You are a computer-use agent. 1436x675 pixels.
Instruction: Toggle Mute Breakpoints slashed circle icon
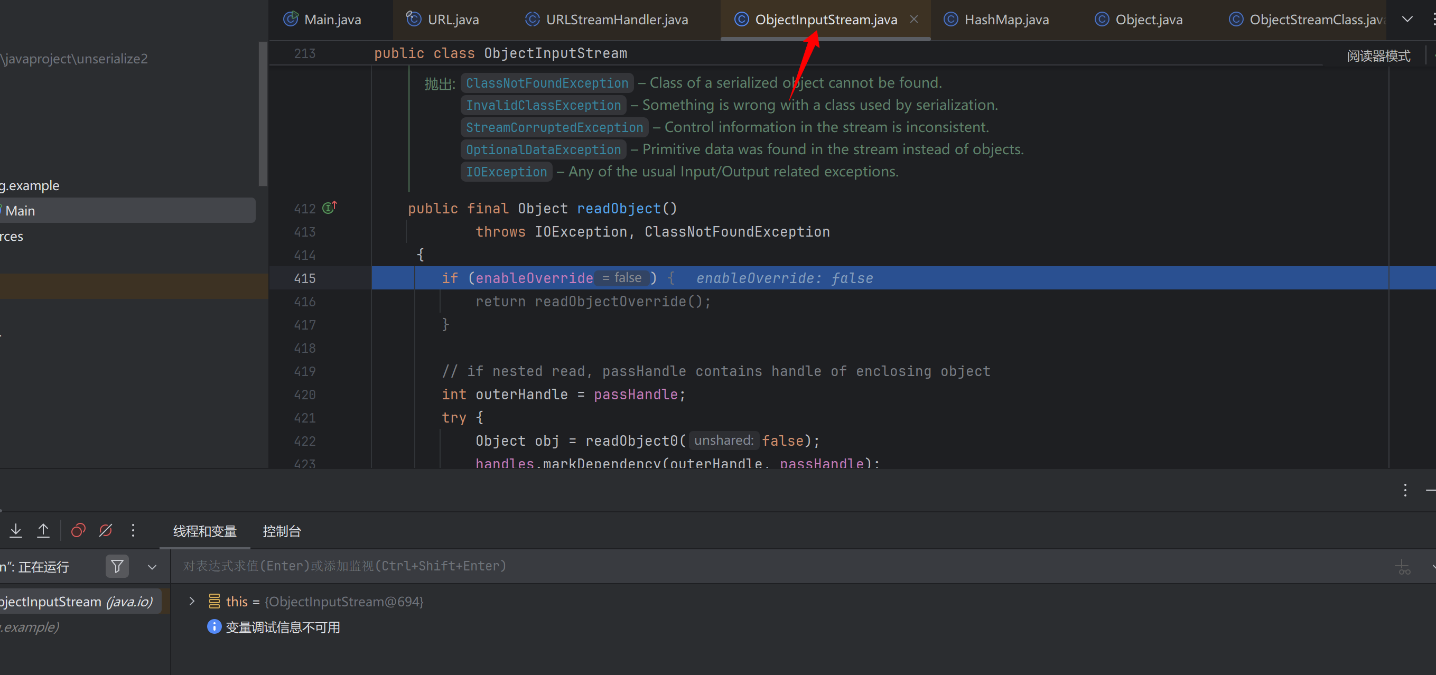(x=105, y=530)
